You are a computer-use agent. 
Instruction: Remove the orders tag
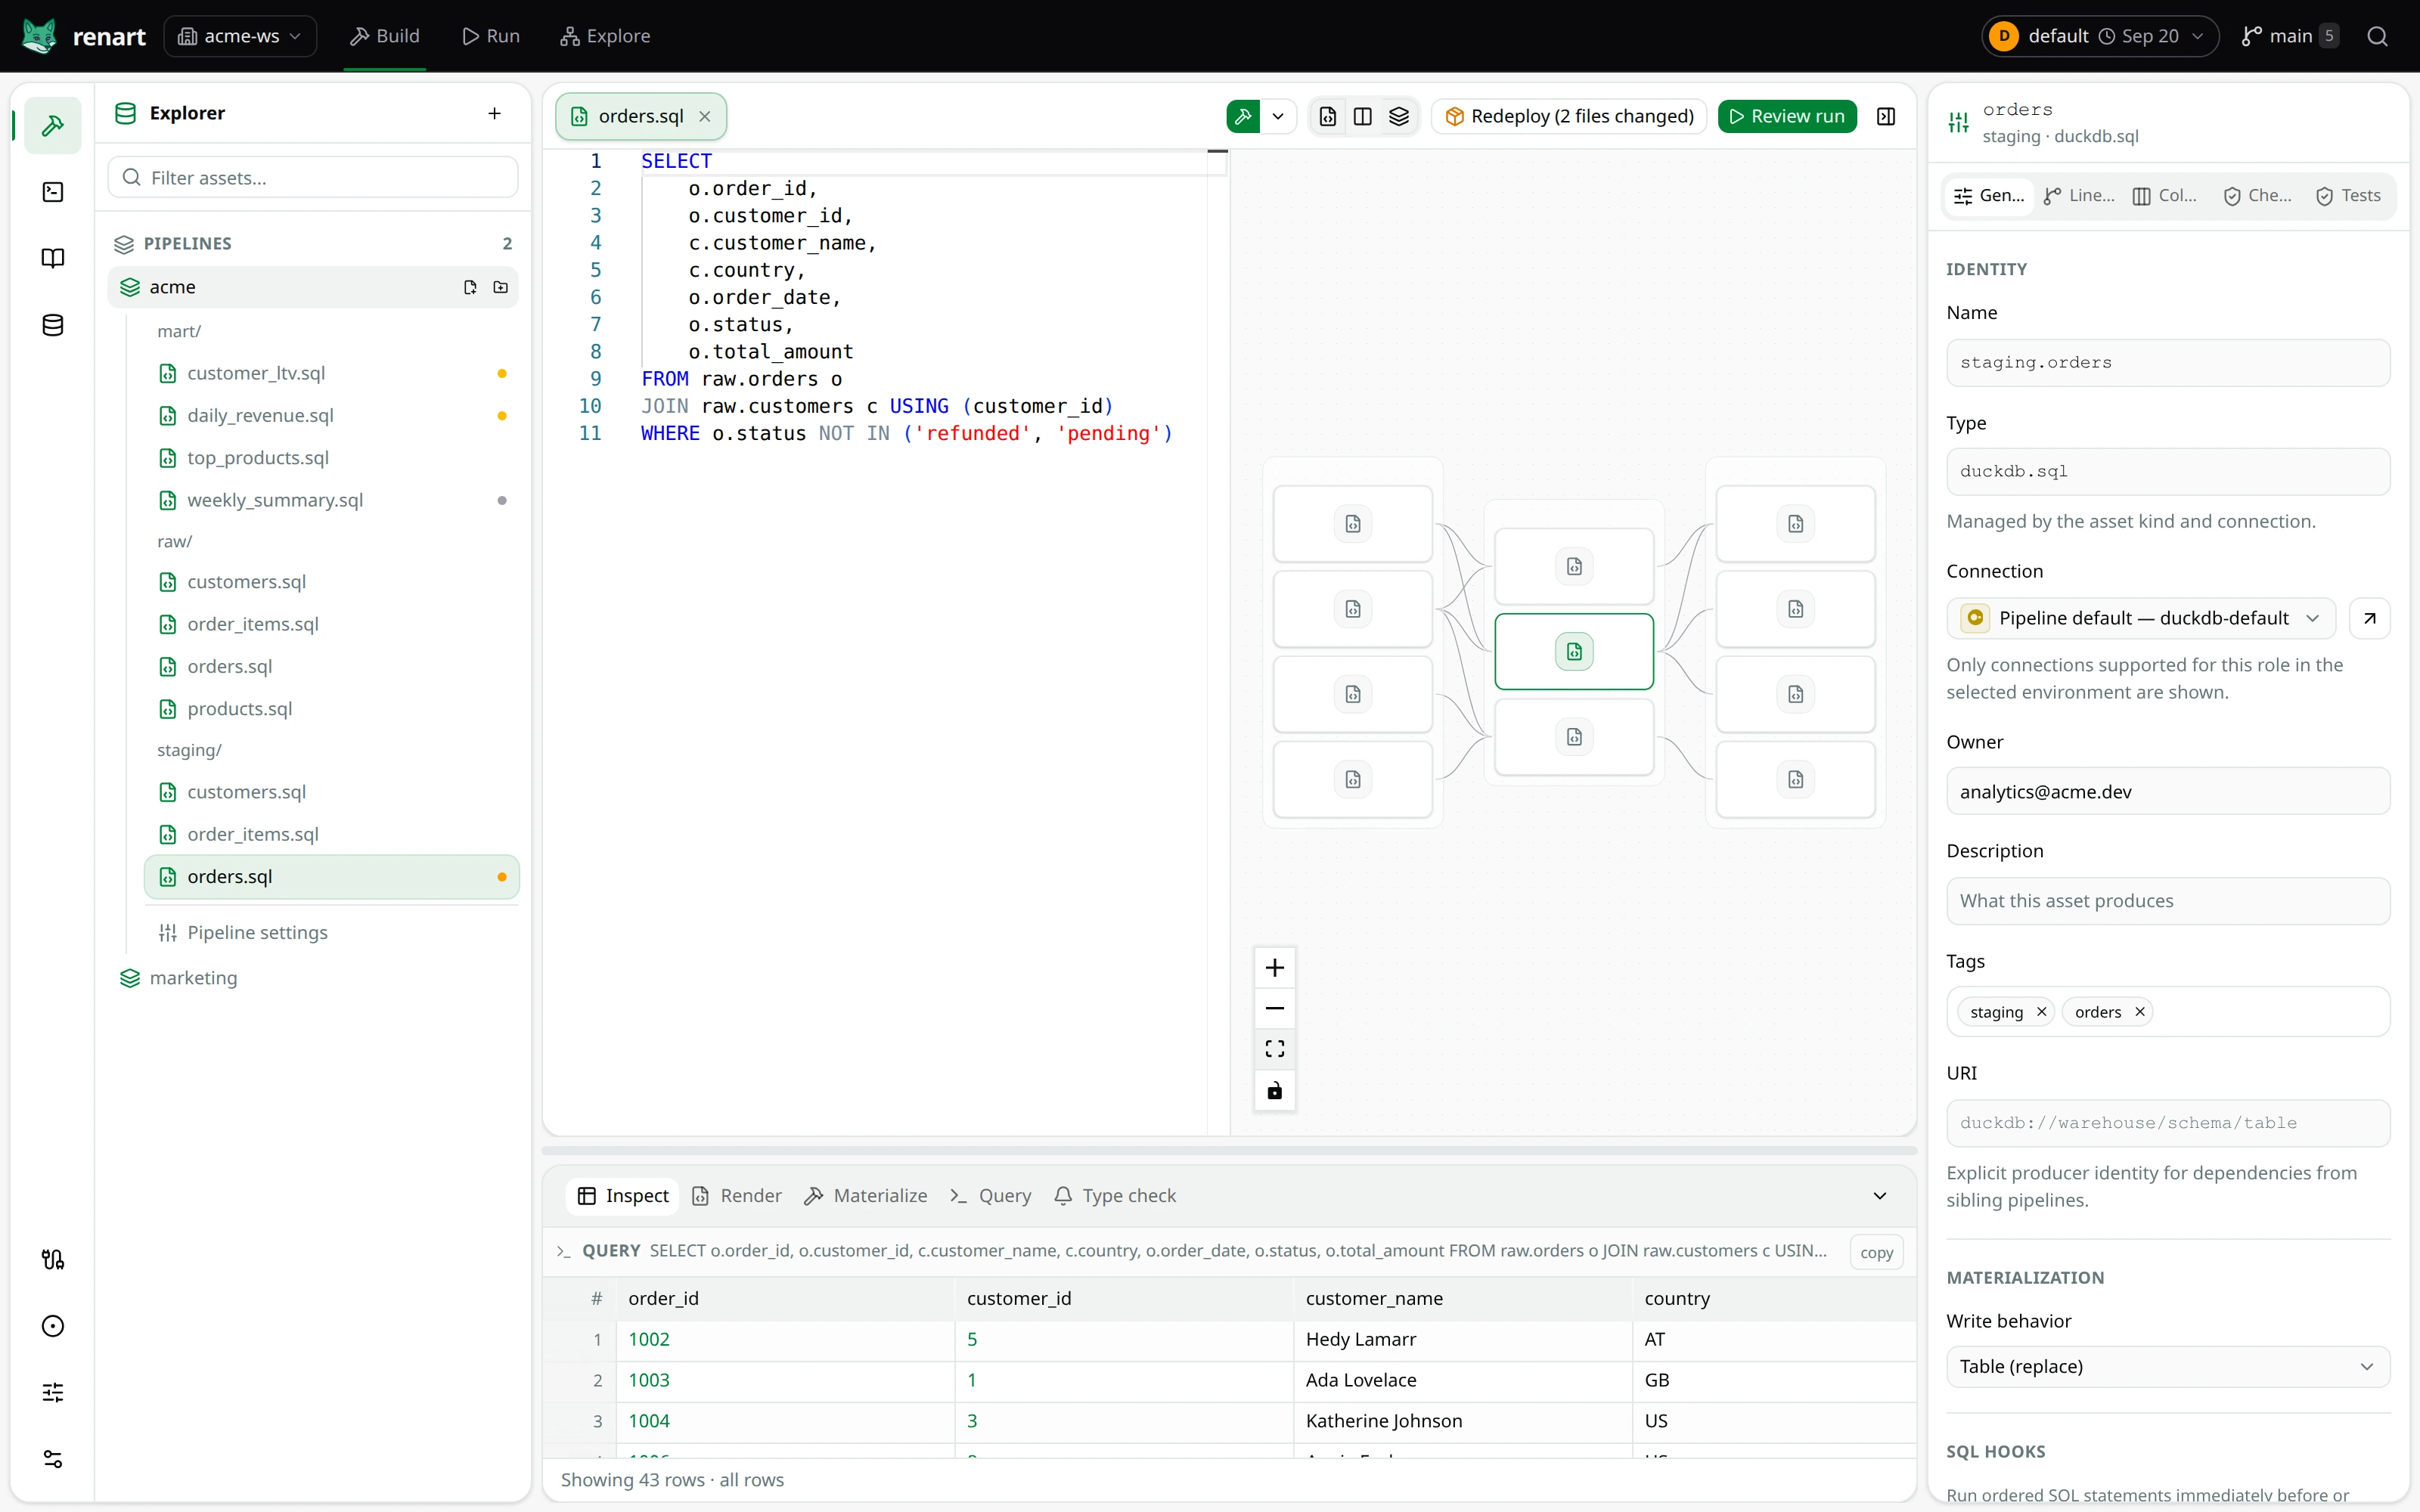coord(2139,1012)
